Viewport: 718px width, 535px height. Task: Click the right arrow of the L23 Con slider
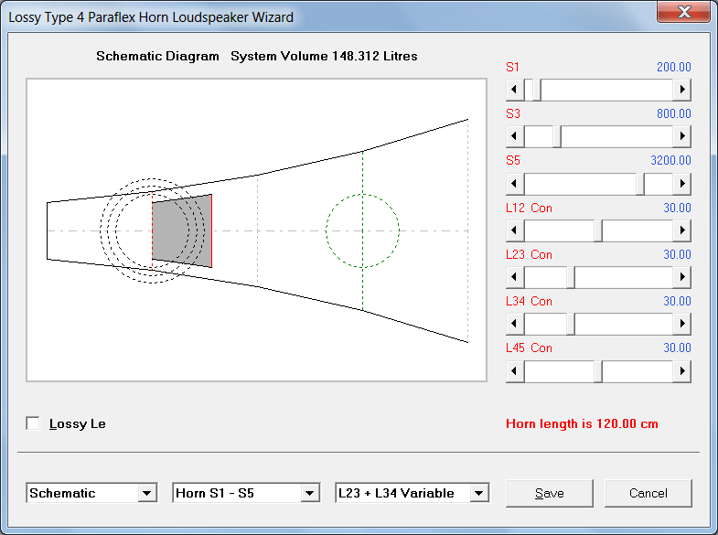681,277
